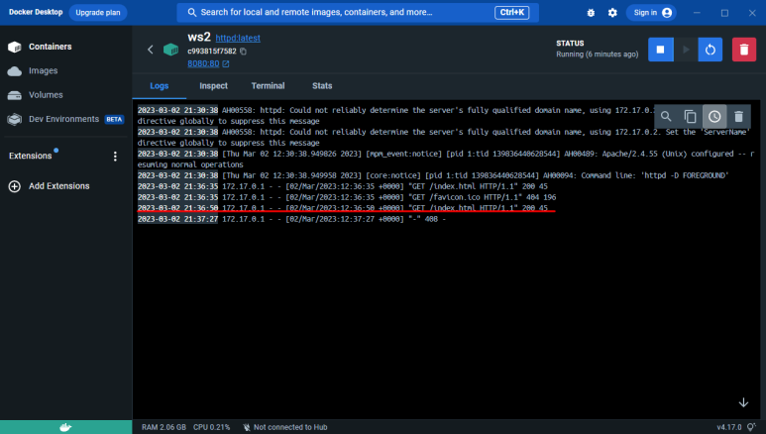Click Add Extensions

click(58, 186)
